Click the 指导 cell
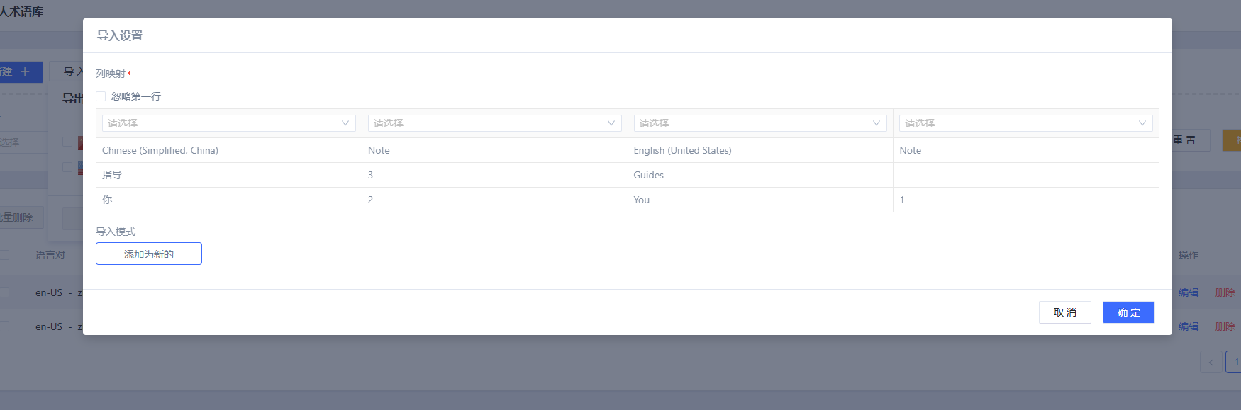The width and height of the screenshot is (1241, 410). (x=229, y=175)
